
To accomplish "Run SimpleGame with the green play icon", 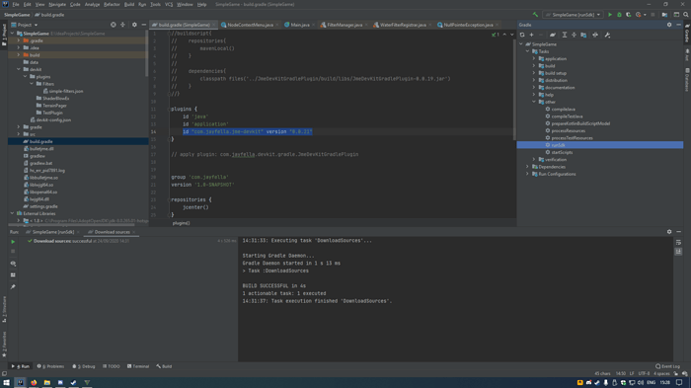I will click(x=610, y=15).
